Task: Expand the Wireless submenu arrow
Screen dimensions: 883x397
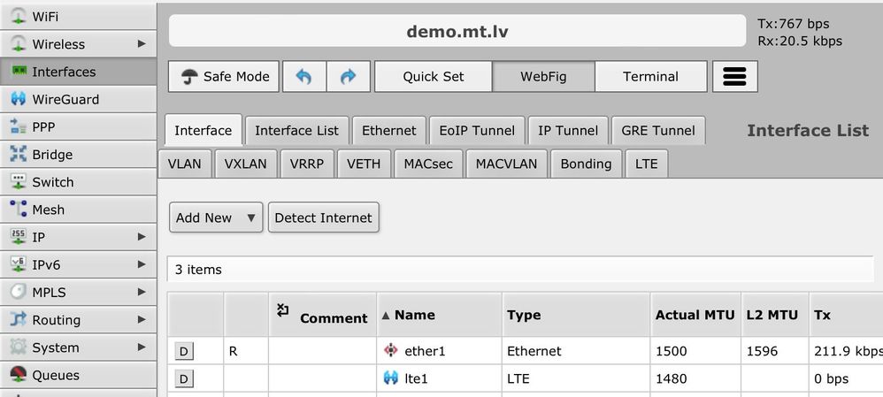Action: [x=142, y=44]
